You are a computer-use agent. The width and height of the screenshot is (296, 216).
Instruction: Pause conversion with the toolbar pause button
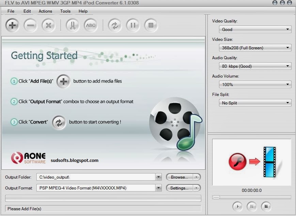133,25
